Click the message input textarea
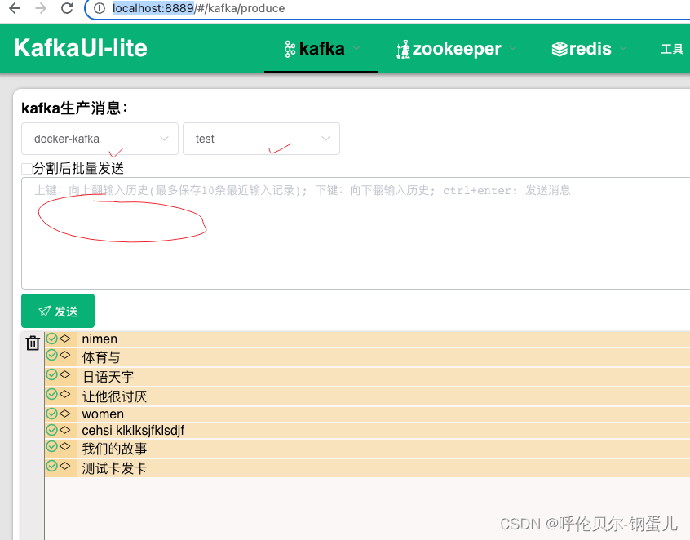 [356, 233]
